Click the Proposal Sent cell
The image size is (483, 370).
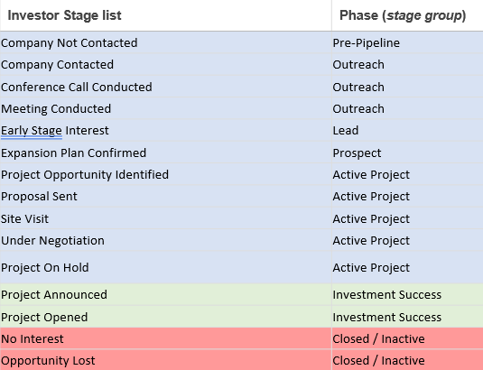point(166,197)
